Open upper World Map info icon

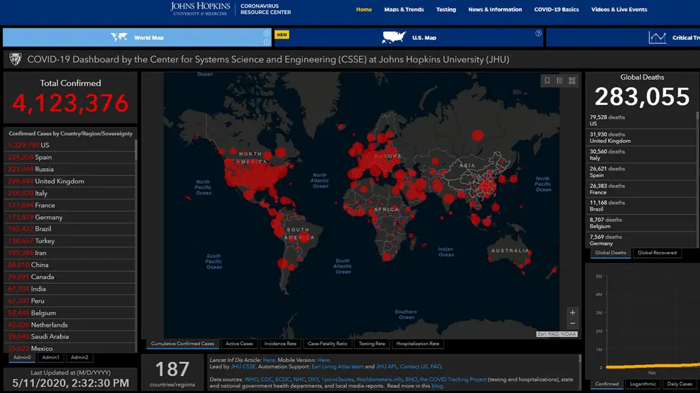[267, 33]
